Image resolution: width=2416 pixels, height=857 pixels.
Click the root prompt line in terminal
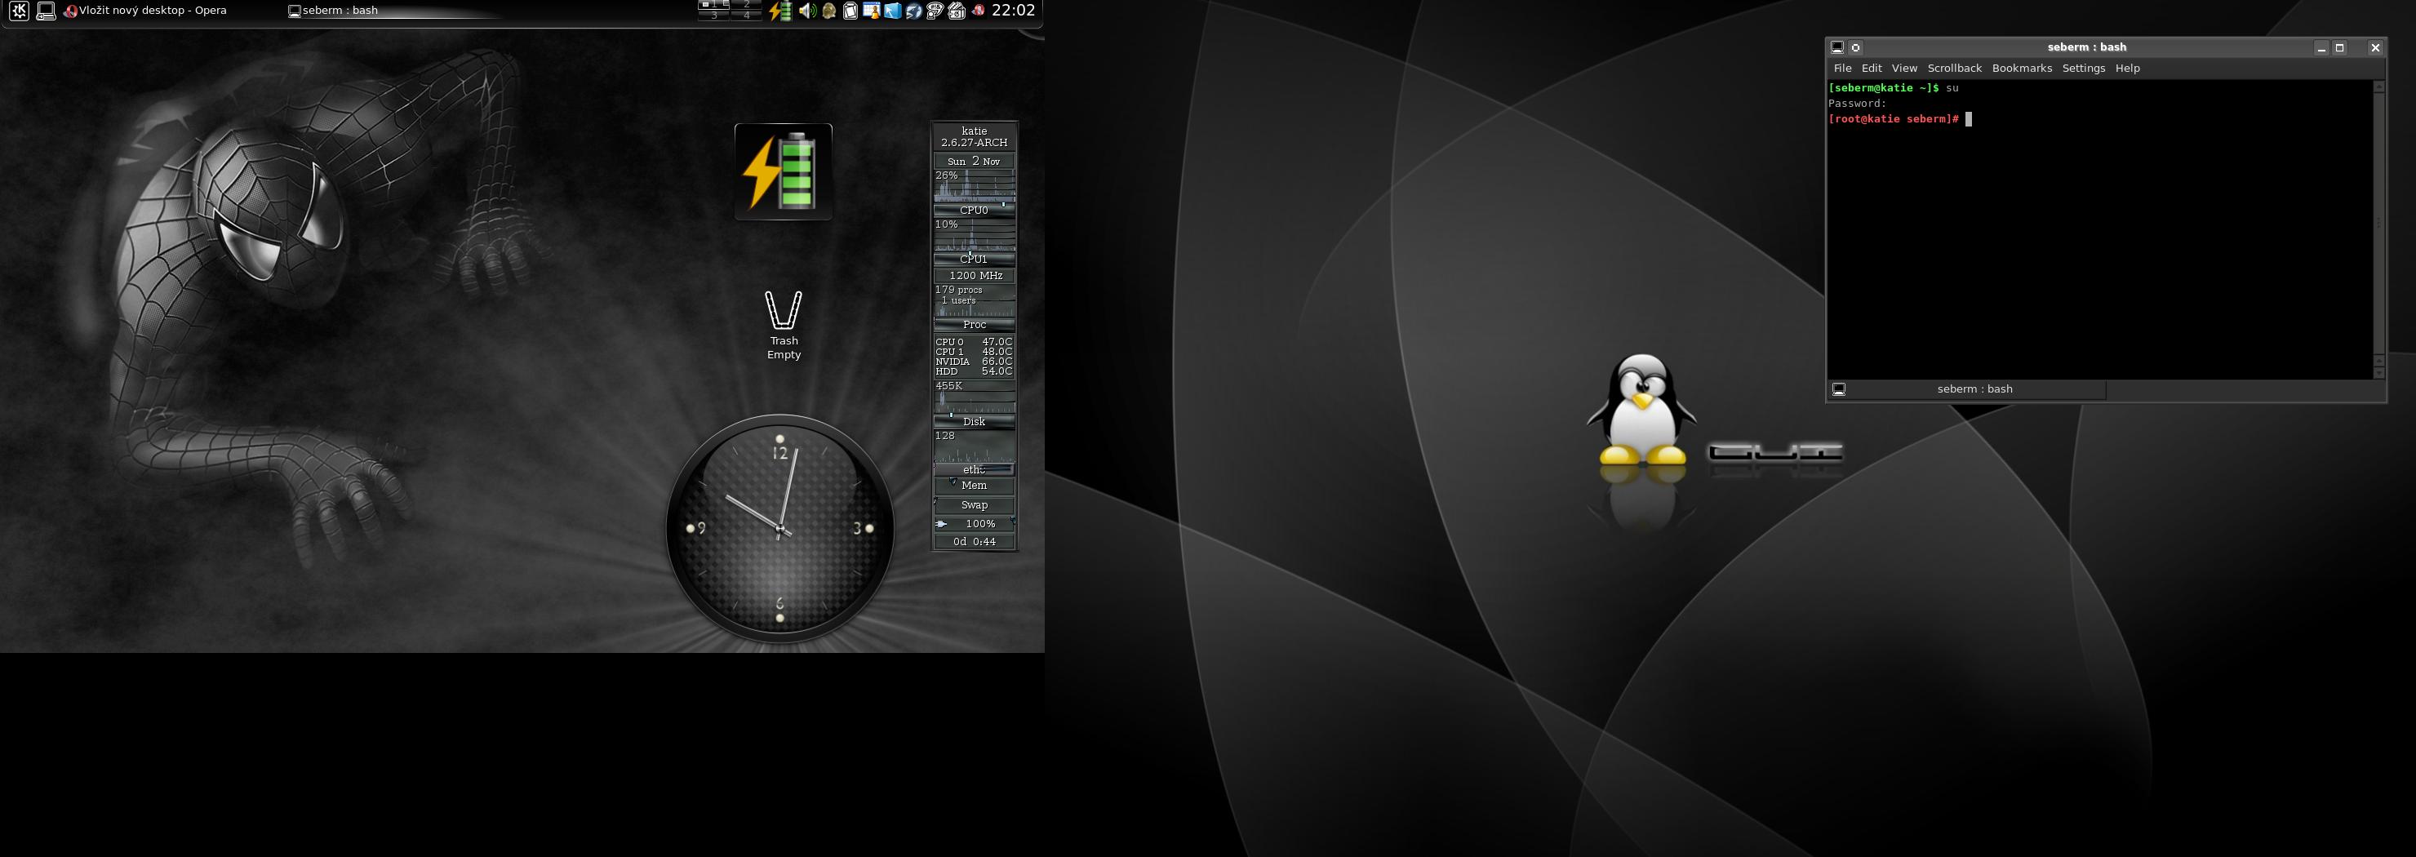click(1900, 119)
